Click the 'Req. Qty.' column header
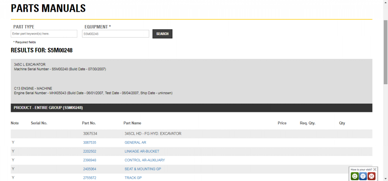Viewport: 388px width, 181px height. coord(308,123)
